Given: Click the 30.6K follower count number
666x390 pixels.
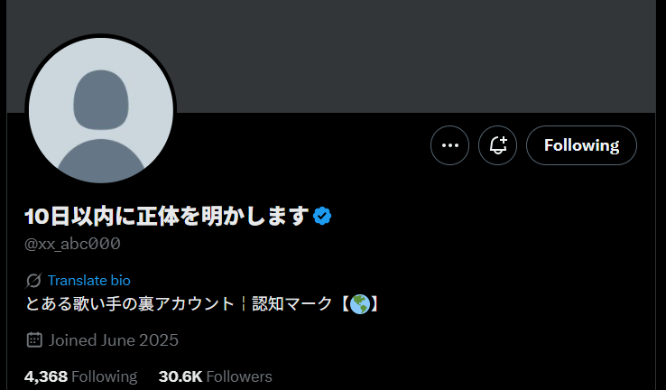Looking at the screenshot, I should [180, 376].
